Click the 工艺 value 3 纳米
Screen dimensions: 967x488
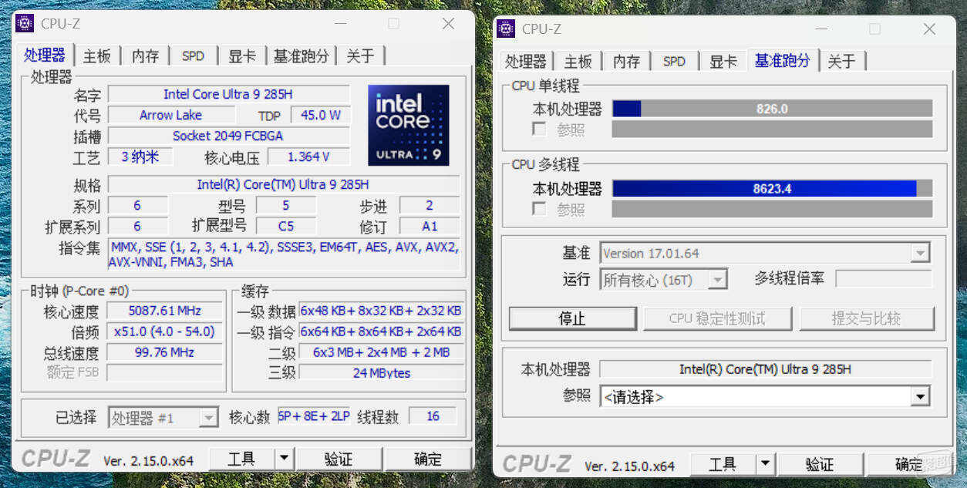(x=140, y=156)
